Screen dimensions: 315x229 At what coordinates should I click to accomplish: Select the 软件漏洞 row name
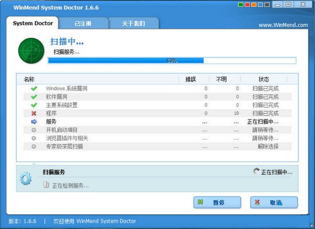[57, 97]
